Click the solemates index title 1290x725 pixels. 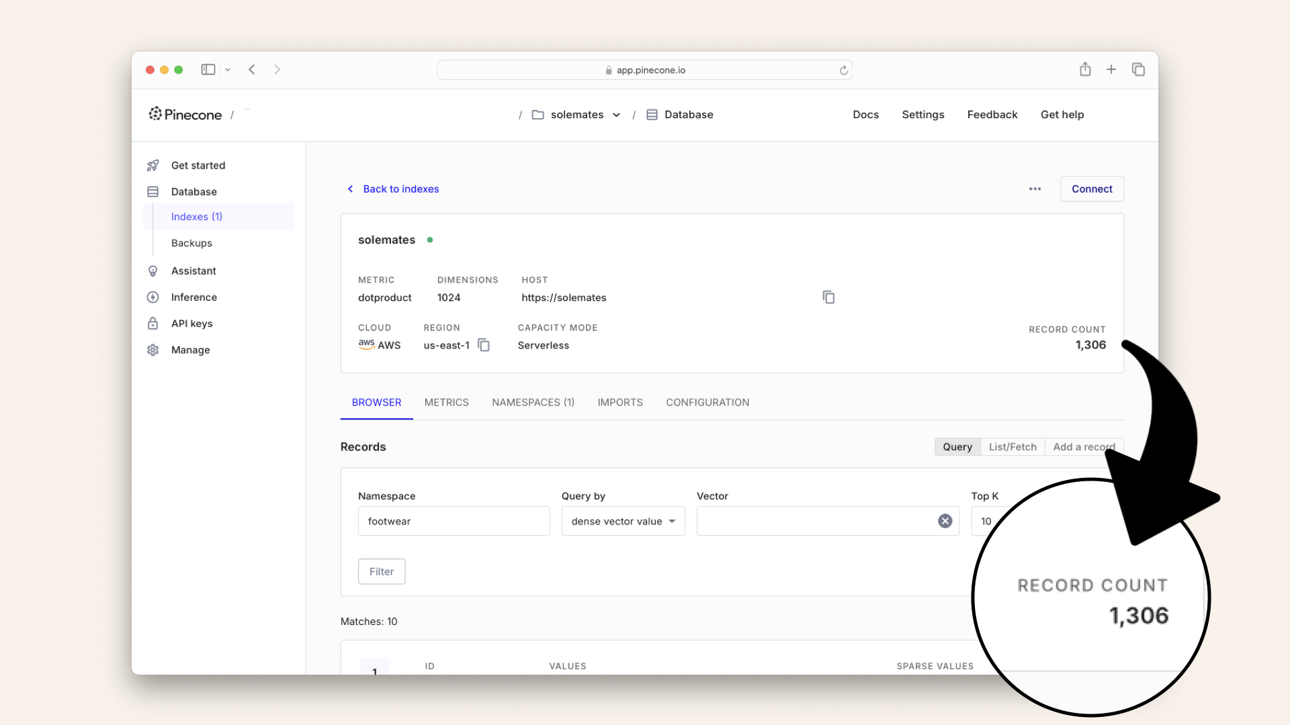(x=387, y=240)
